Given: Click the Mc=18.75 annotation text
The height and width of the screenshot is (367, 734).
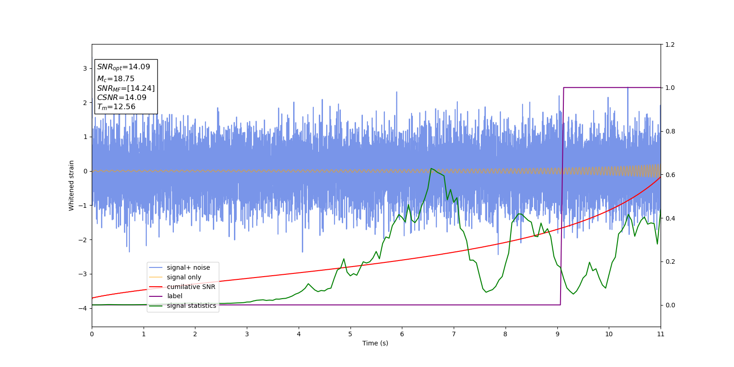Looking at the screenshot, I should point(116,79).
